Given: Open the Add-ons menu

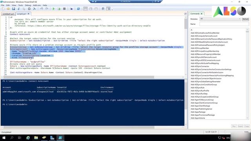Looking at the screenshot, I should [x=37, y=5].
